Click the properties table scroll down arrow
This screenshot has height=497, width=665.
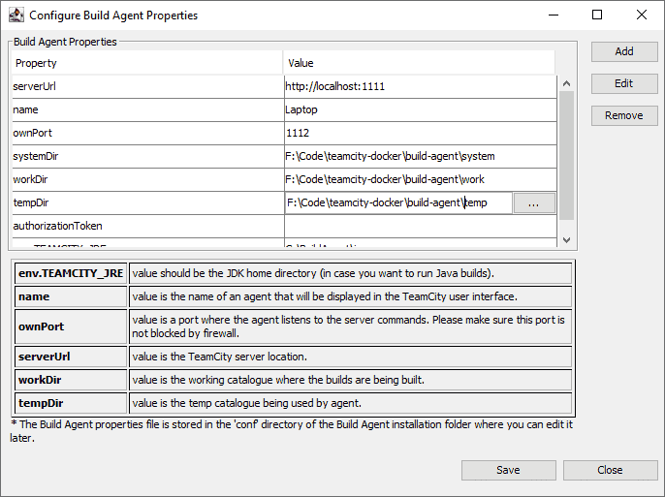click(x=566, y=240)
